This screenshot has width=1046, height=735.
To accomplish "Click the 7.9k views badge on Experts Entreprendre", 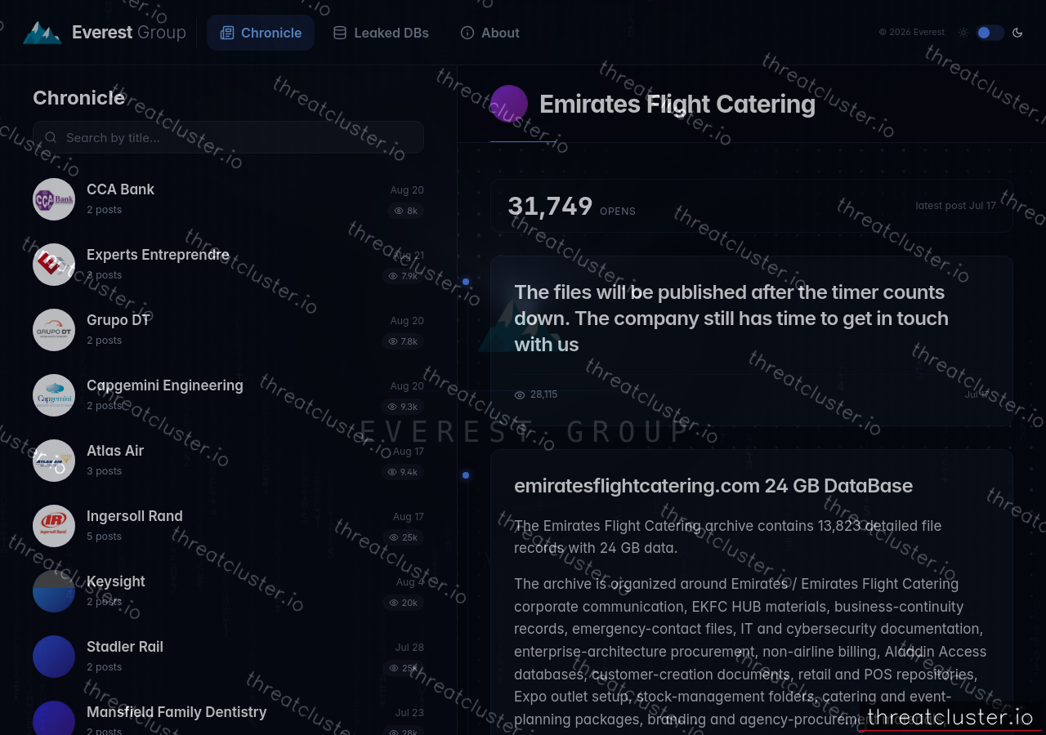I will pos(403,276).
